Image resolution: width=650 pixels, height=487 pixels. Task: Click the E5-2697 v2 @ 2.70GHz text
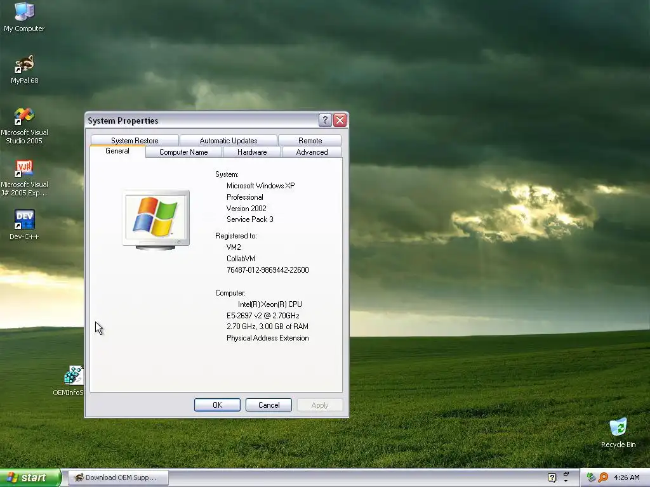(x=263, y=316)
